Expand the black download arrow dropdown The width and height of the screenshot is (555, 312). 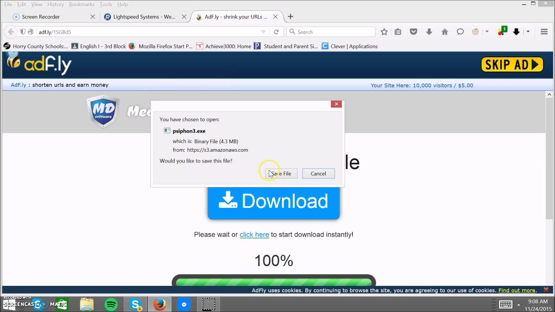(x=528, y=32)
